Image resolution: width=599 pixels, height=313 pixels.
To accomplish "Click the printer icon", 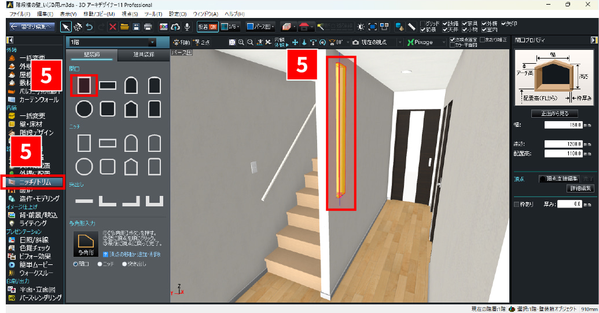I will (x=148, y=27).
